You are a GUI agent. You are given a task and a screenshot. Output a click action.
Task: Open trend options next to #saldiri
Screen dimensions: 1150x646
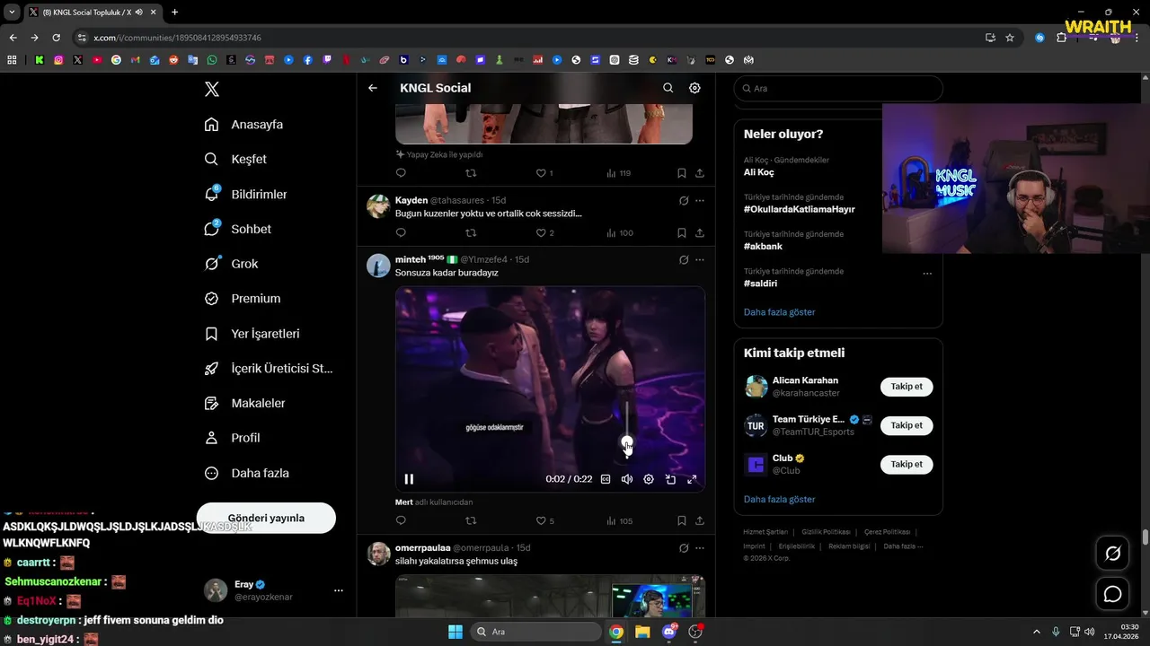[x=927, y=274]
